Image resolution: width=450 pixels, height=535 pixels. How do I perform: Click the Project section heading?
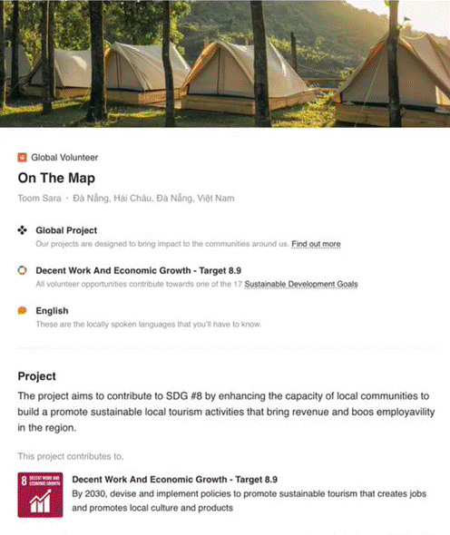point(36,376)
